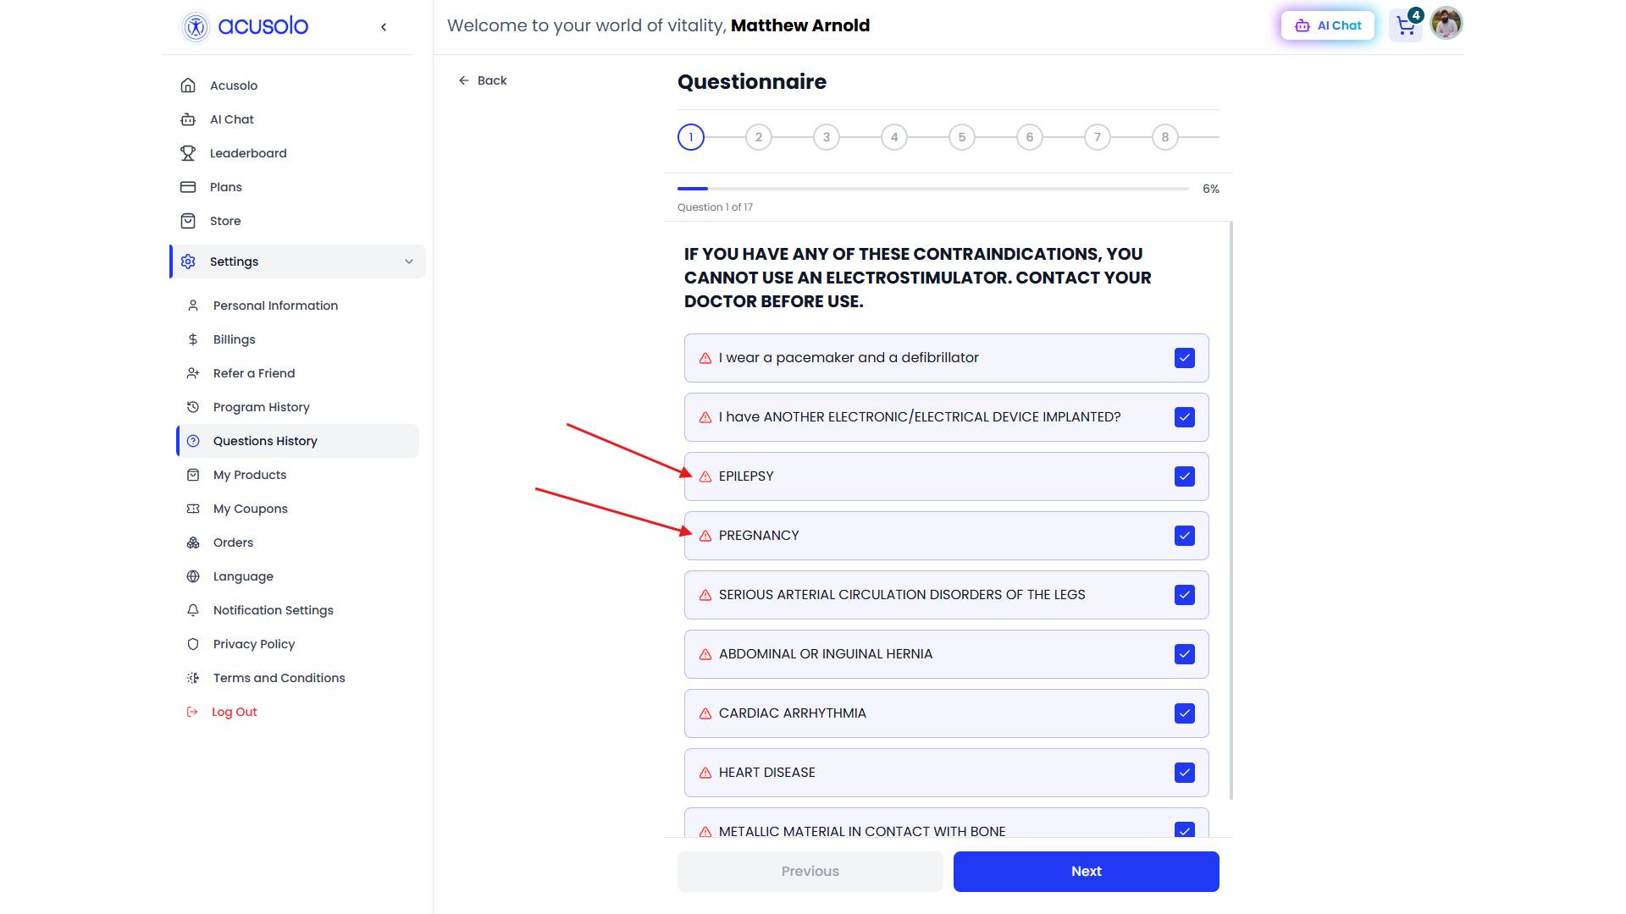Viewport: 1626px width, 914px height.
Task: Toggle the CARDIAC ARRHYTHMIA checkbox
Action: (1185, 713)
